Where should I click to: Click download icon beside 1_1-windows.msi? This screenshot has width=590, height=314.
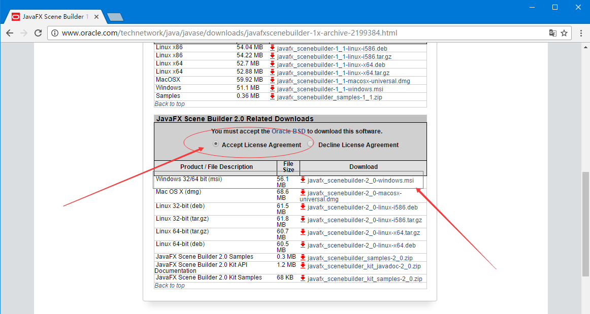tap(273, 88)
